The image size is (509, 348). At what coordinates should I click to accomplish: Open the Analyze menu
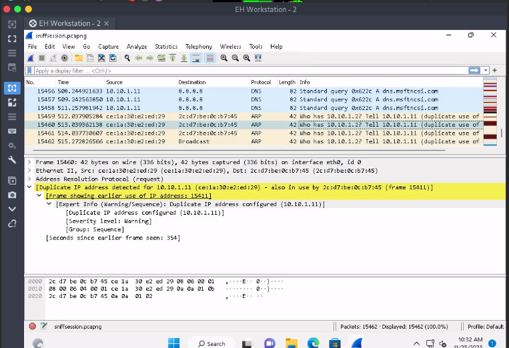137,47
